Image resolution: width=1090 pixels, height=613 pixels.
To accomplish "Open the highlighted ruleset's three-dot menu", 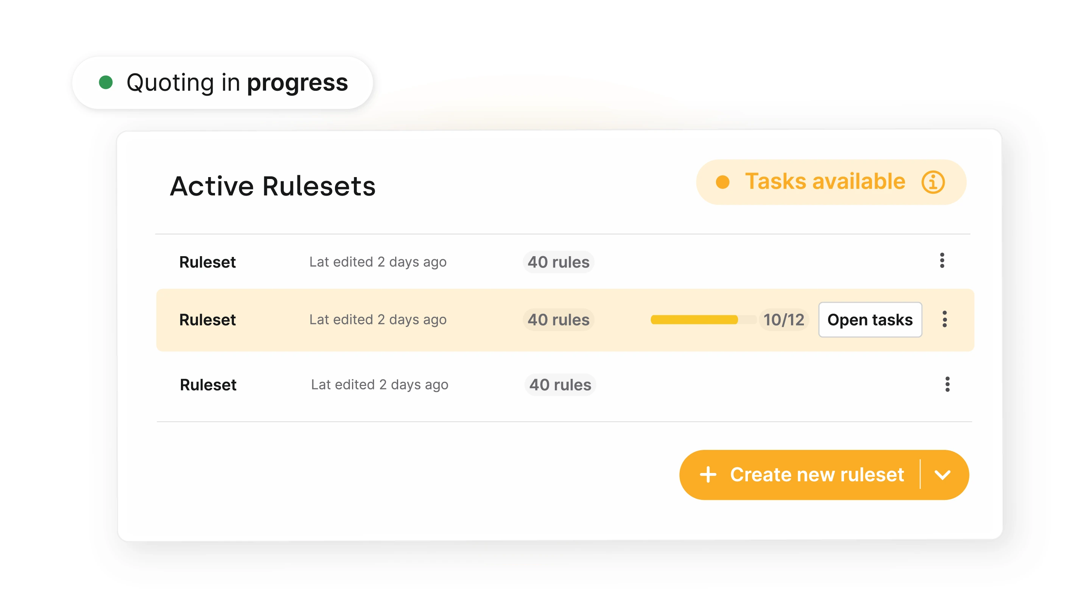I will pyautogui.click(x=944, y=319).
